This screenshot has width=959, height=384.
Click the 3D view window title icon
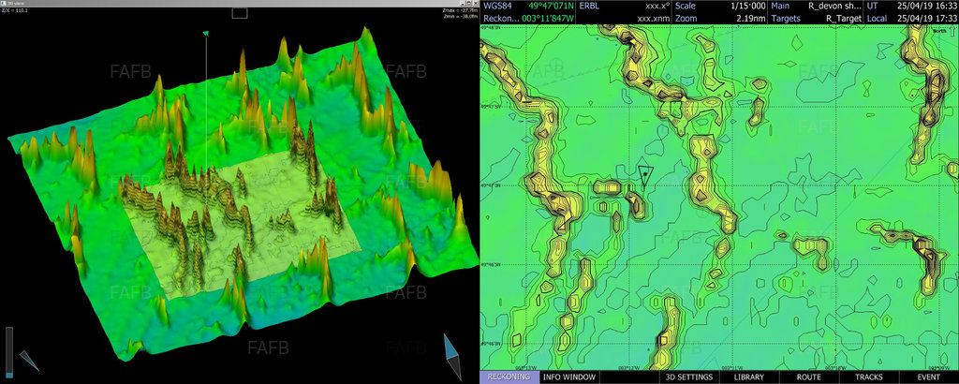[x=4, y=3]
